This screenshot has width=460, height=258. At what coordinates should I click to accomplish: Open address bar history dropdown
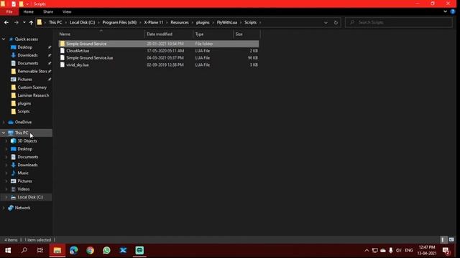(x=326, y=22)
